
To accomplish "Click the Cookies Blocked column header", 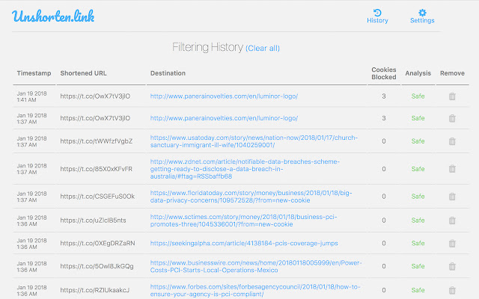I will (x=384, y=73).
